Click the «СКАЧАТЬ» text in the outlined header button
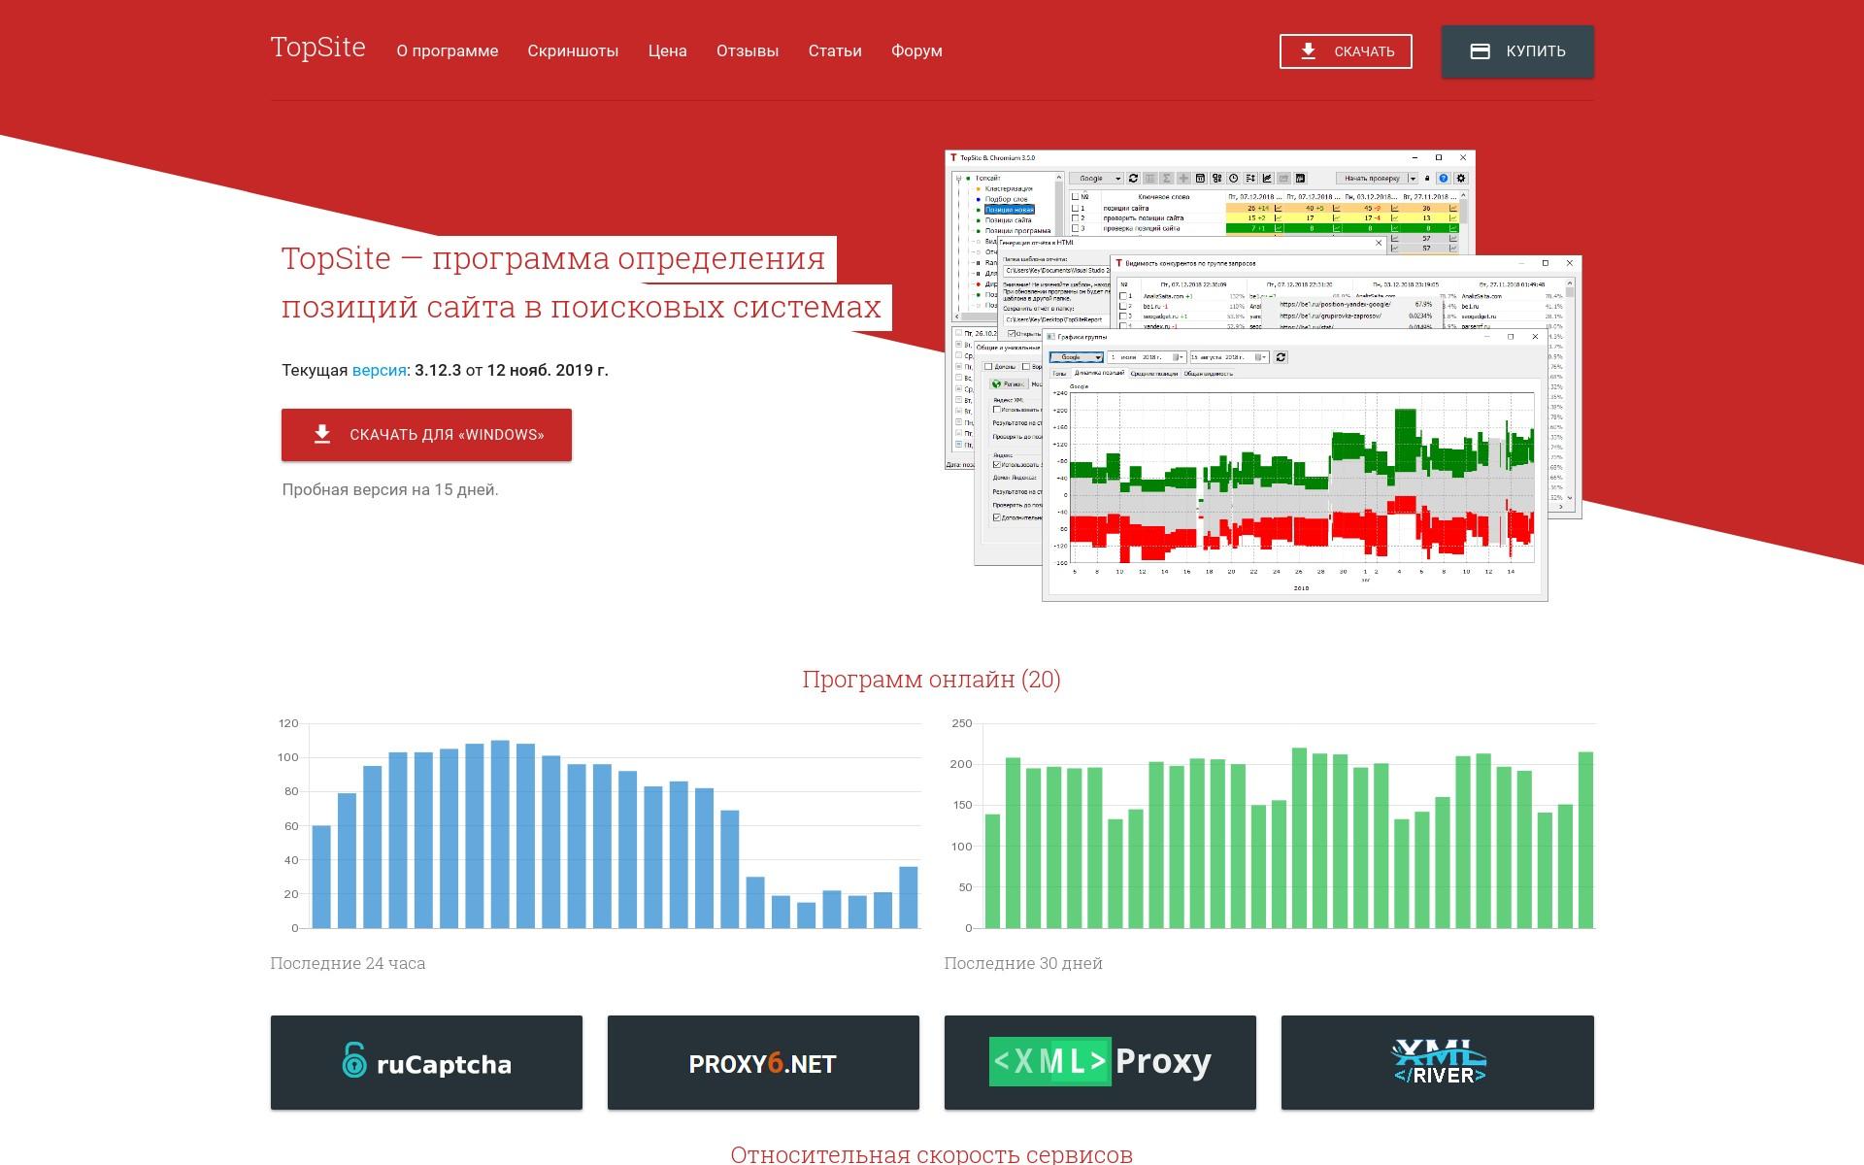Image resolution: width=1864 pixels, height=1165 pixels. (x=1364, y=51)
